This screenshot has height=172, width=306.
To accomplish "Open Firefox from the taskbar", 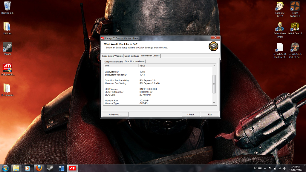I will click(x=39, y=168).
